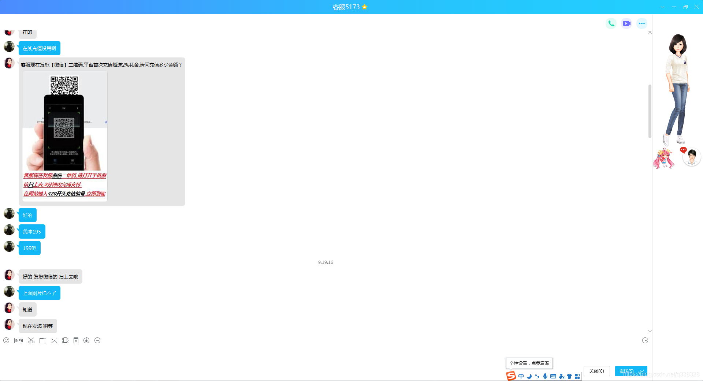Click the 199吧 message bubble
Screen dimensions: 703x381
(30, 248)
